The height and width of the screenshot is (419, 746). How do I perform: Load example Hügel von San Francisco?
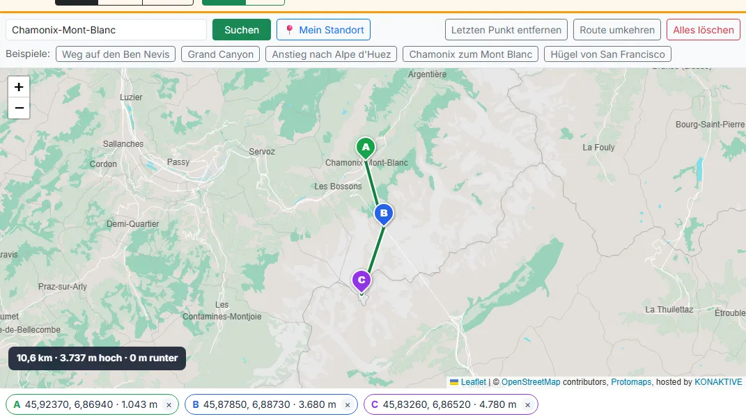tap(607, 54)
